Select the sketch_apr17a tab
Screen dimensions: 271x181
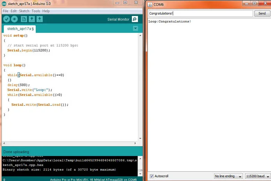(20, 29)
